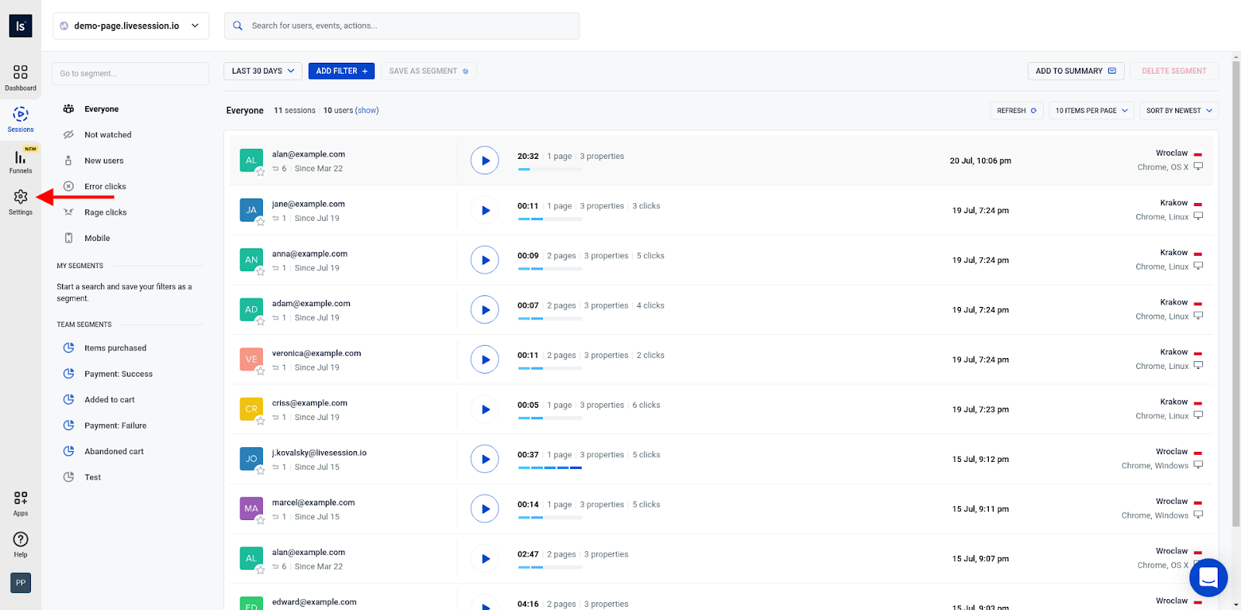Star the marcel@example.com user
The image size is (1241, 610).
[x=261, y=520]
